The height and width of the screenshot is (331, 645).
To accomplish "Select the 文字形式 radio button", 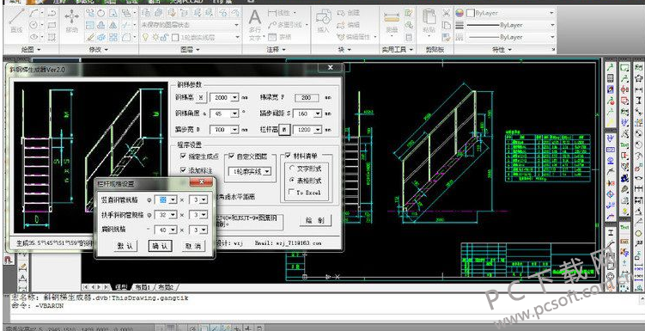I will click(x=292, y=168).
